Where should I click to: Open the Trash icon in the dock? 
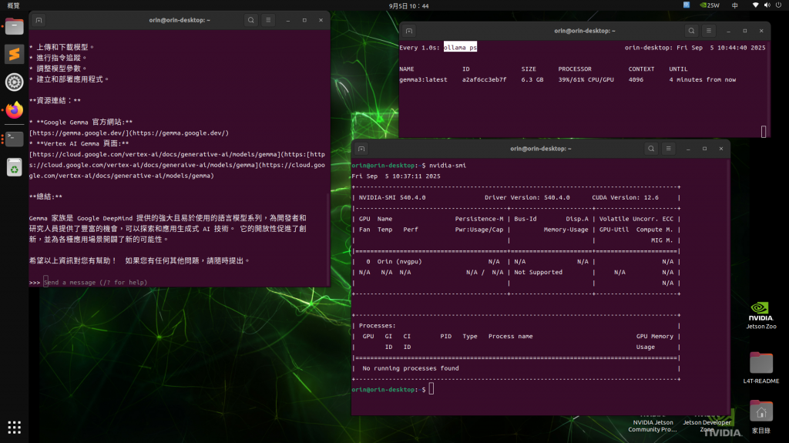pyautogui.click(x=14, y=168)
